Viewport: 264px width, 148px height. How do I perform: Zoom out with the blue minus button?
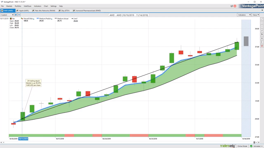[x=19, y=15]
